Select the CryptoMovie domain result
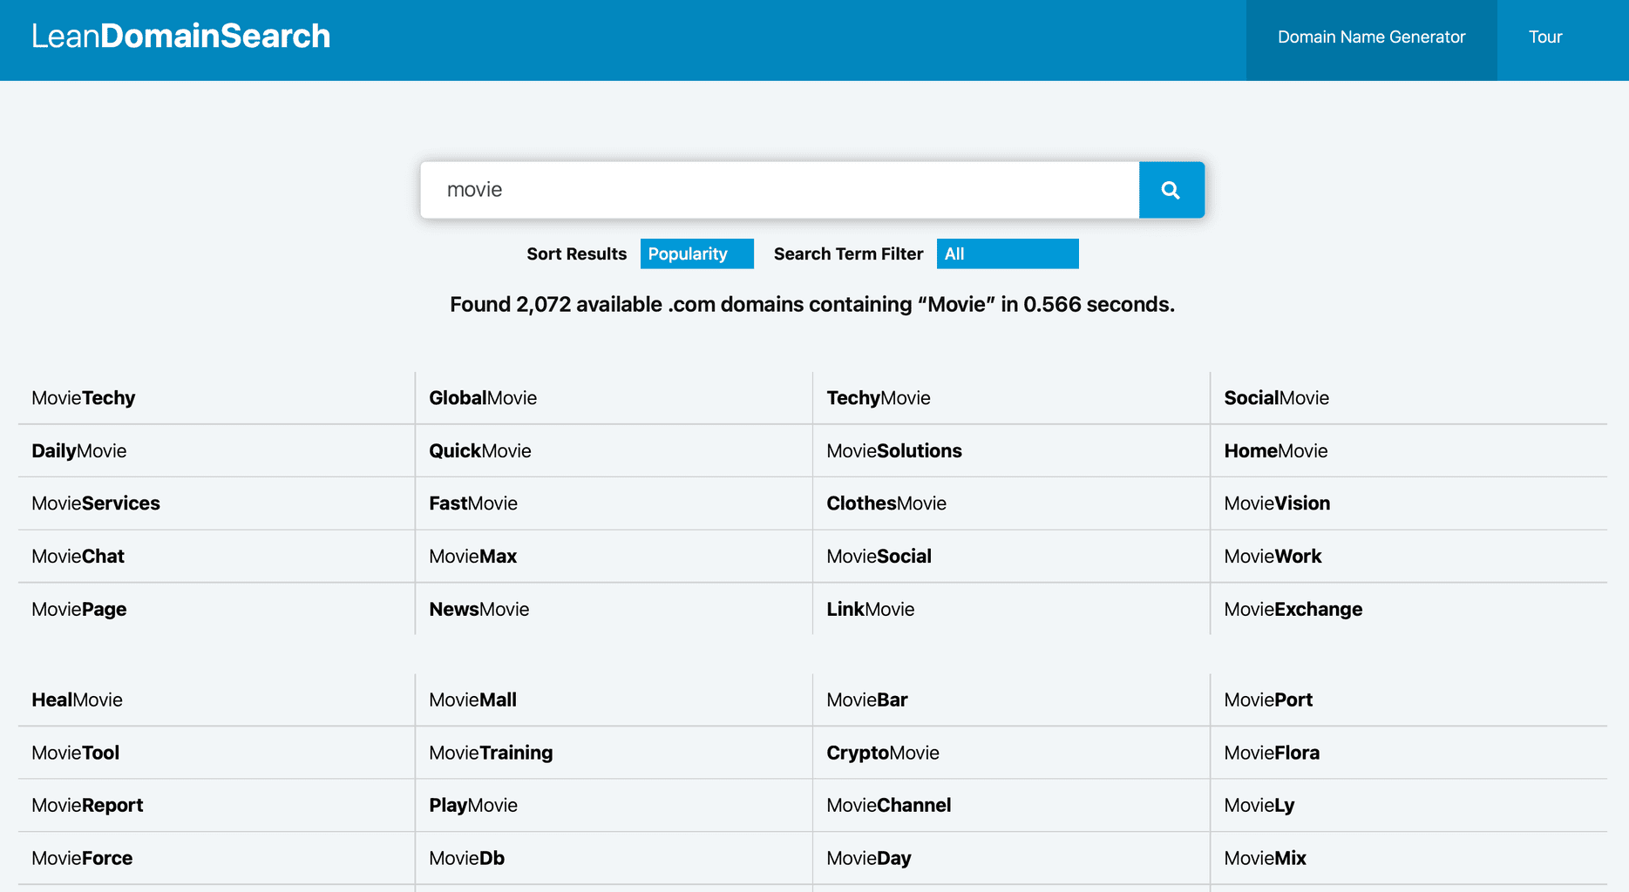 coord(883,753)
